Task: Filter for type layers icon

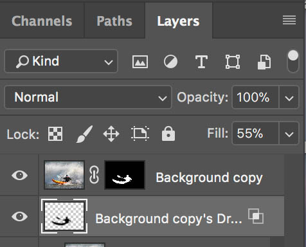Action: [x=201, y=62]
